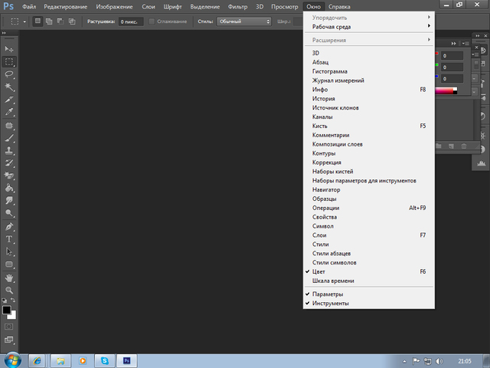The width and height of the screenshot is (490, 368).
Task: Reset default foreground and background colors
Action: point(5,300)
